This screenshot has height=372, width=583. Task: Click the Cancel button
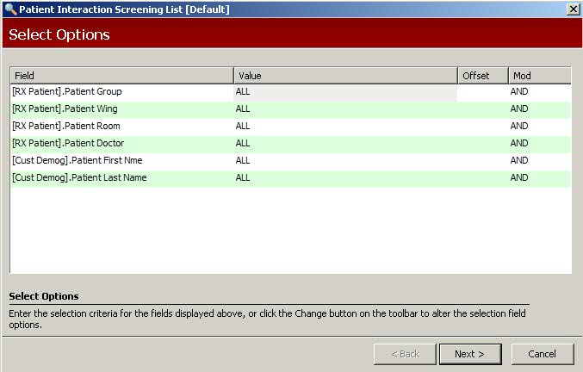pyautogui.click(x=543, y=354)
